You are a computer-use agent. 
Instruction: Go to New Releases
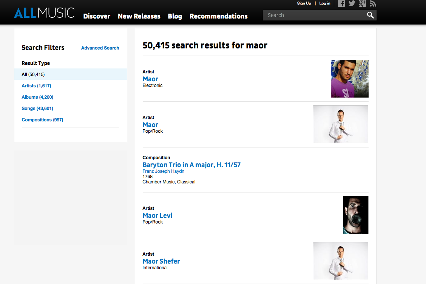tap(139, 16)
